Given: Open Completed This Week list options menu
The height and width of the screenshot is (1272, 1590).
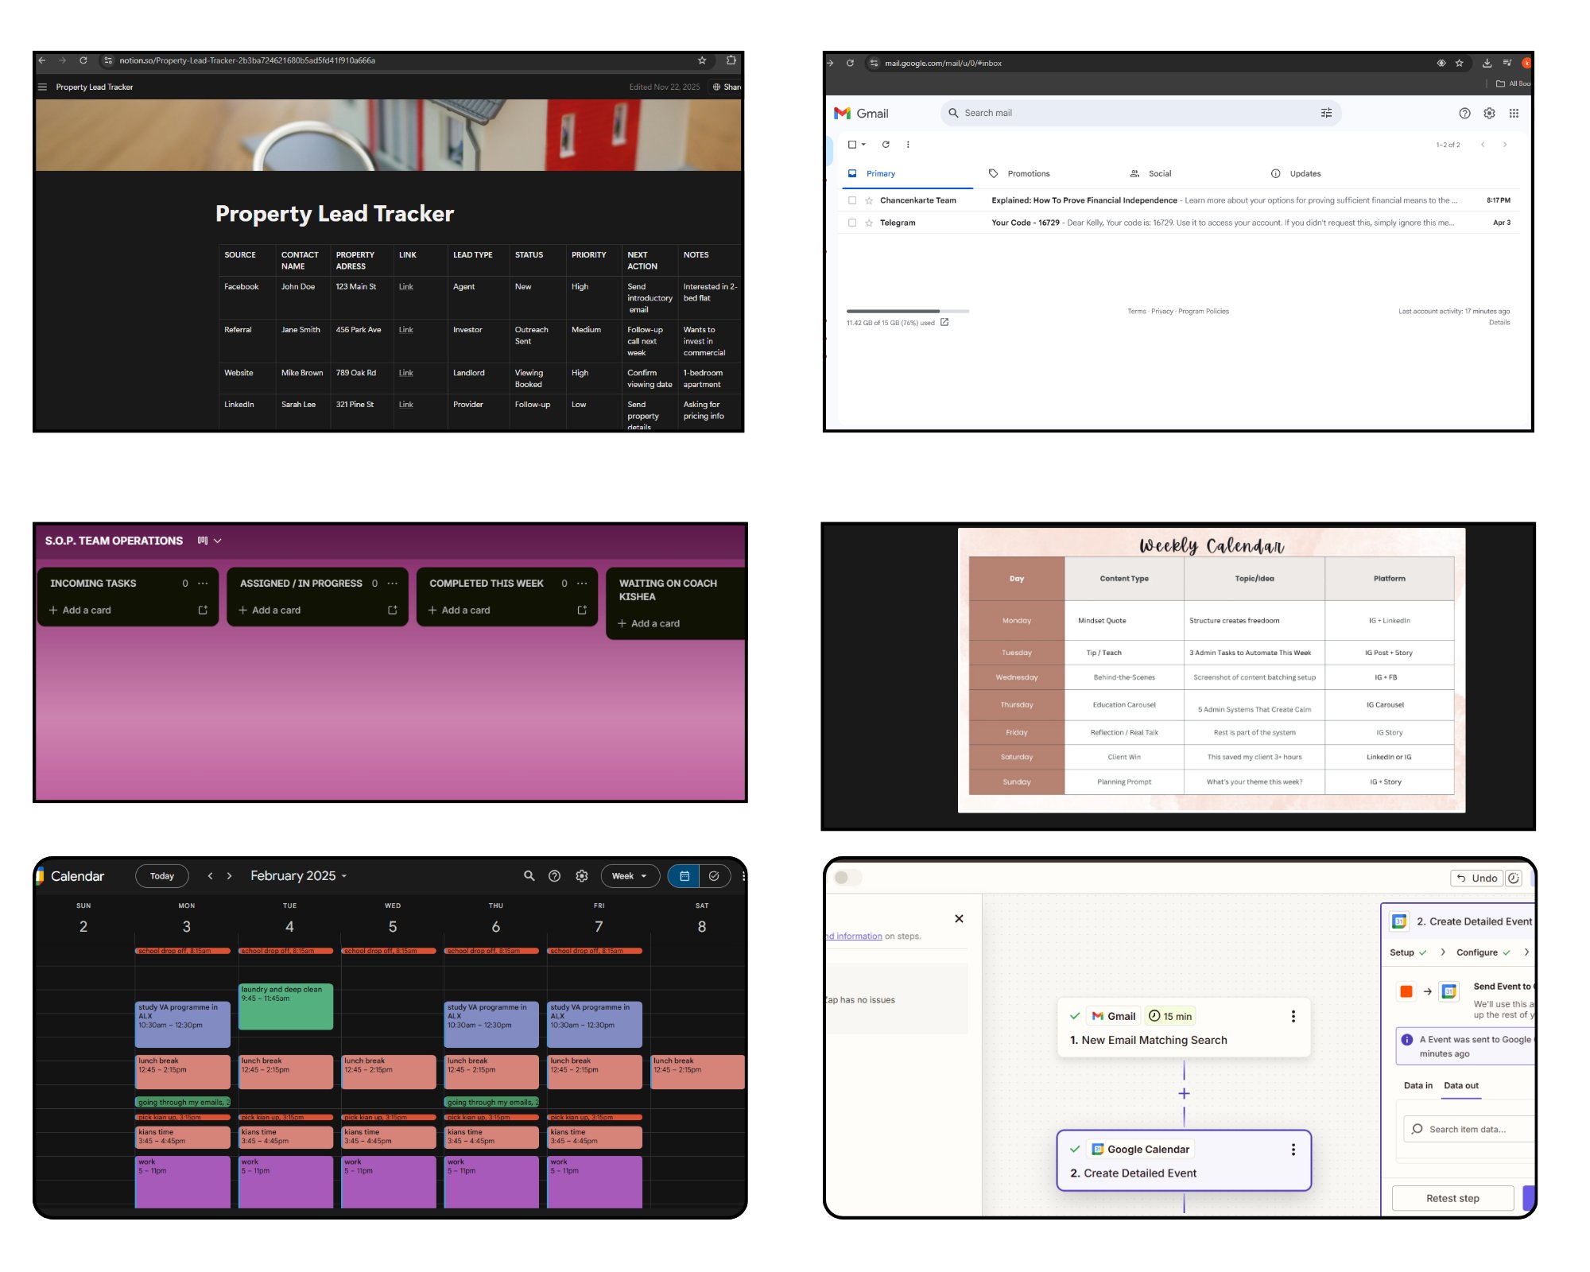Looking at the screenshot, I should click(x=582, y=583).
